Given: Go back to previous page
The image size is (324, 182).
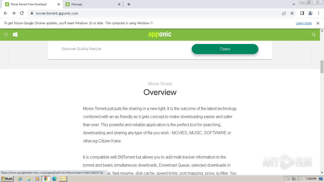Looking at the screenshot, I should (x=6, y=13).
